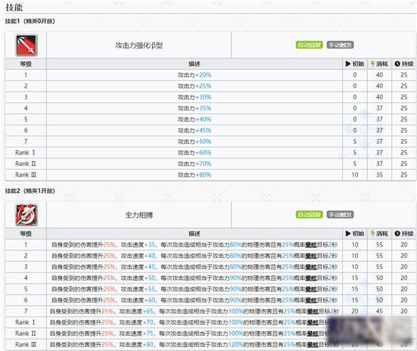Select 攻击力+80% description cell
417x351 pixels.
194,175
